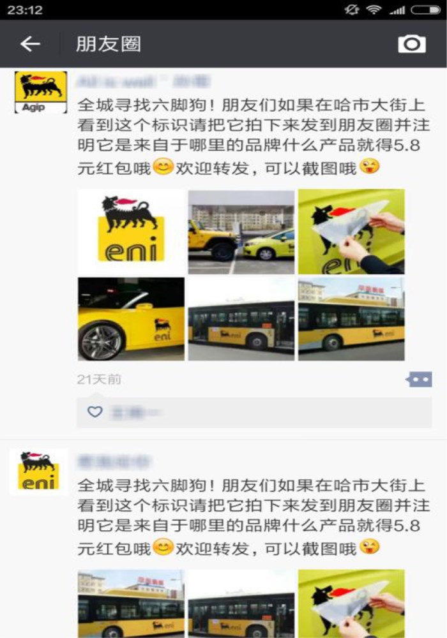The image size is (447, 638).
Task: Tap the heart like icon
Action: [x=95, y=412]
